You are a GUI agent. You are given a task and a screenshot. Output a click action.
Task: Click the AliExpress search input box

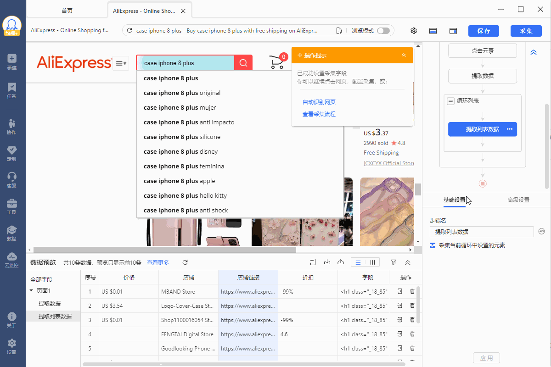point(186,63)
